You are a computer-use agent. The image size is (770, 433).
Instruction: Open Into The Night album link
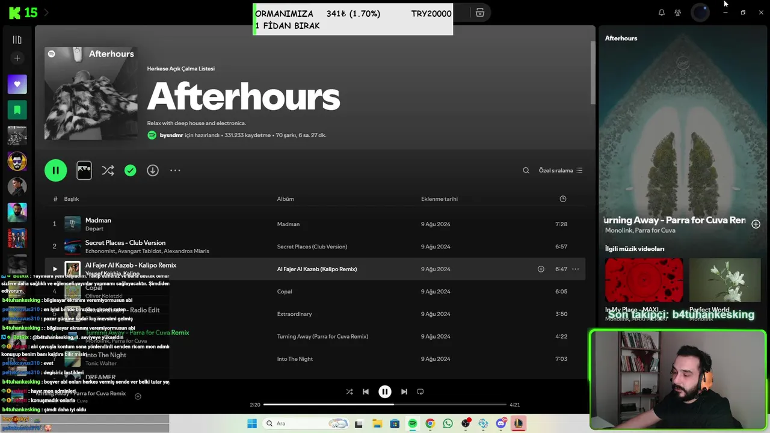click(295, 359)
